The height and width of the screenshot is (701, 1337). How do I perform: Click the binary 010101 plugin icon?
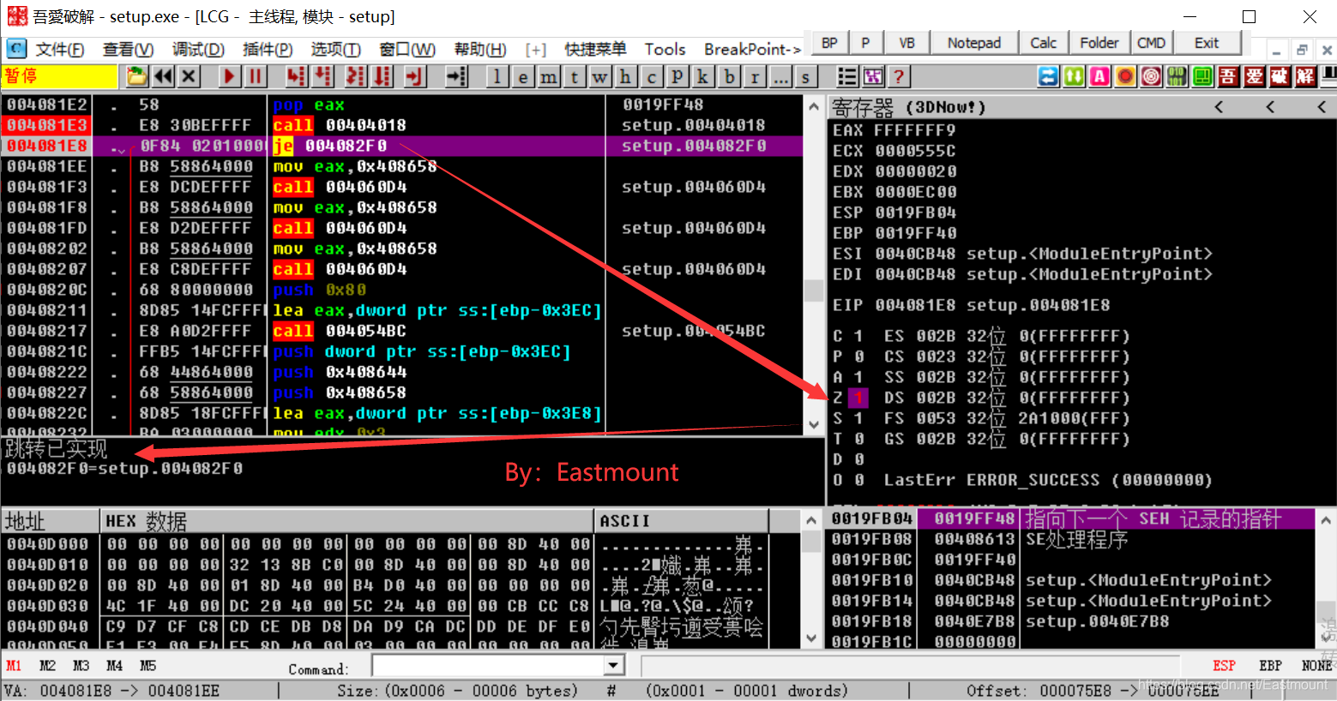(1177, 76)
